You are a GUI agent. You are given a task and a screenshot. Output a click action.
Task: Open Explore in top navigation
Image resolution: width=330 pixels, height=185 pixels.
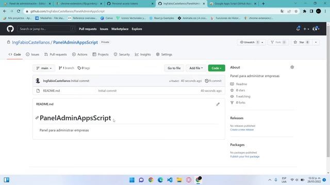coord(137,29)
